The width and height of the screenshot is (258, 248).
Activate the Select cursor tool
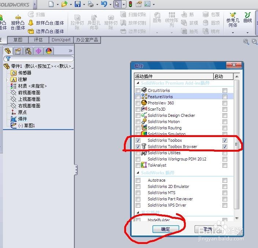(117, 4)
